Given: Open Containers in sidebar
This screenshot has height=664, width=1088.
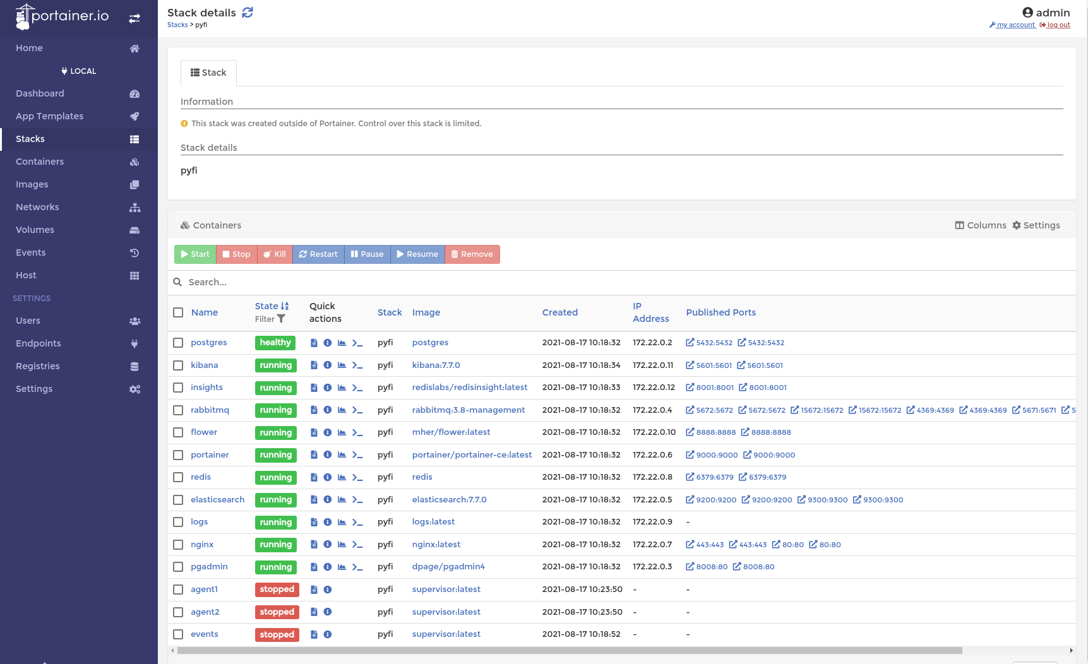Looking at the screenshot, I should pyautogui.click(x=79, y=162).
